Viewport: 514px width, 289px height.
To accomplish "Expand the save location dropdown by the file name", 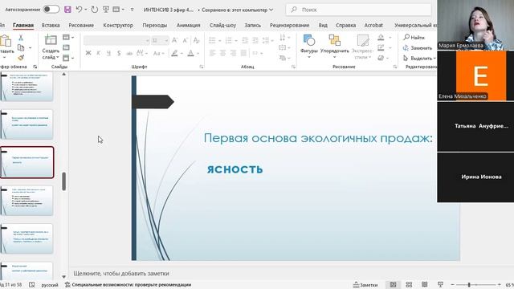I will [271, 10].
